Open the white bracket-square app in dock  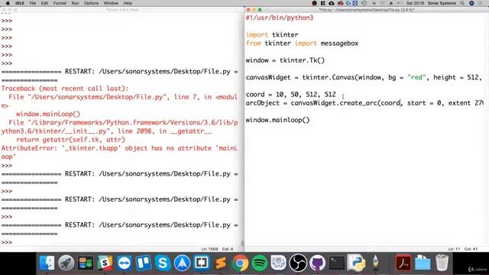click(202, 263)
